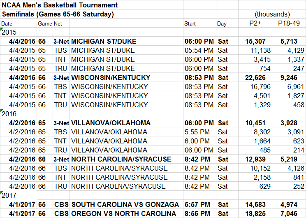Click the green error indicator beside 2015
The height and width of the screenshot is (218, 306).
(x=2, y=29)
